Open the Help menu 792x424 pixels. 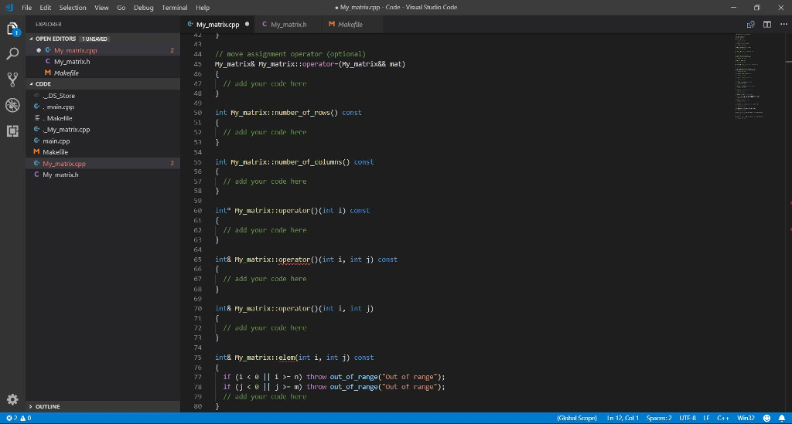203,8
